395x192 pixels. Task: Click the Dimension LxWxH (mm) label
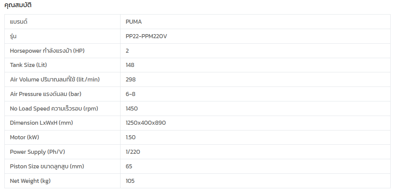click(x=41, y=123)
